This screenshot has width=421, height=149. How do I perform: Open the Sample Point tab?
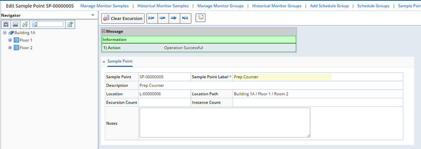(x=120, y=61)
